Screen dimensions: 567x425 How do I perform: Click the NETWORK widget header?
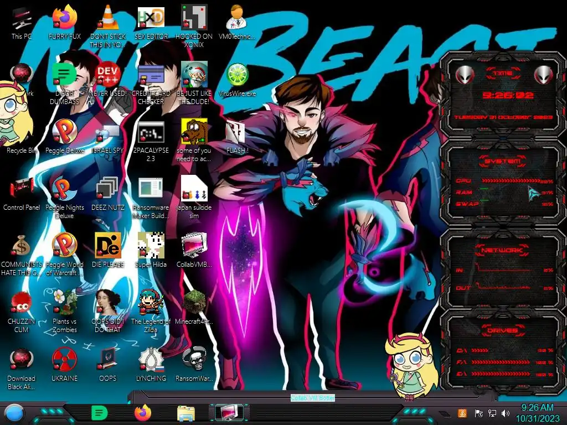pyautogui.click(x=502, y=250)
